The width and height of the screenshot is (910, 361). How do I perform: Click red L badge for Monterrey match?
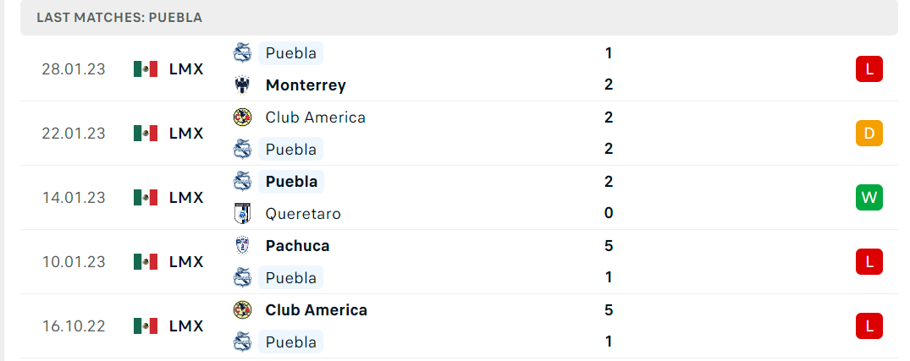click(x=869, y=69)
